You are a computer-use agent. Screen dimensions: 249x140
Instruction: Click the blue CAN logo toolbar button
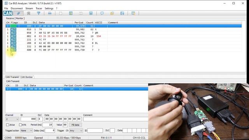(8, 13)
